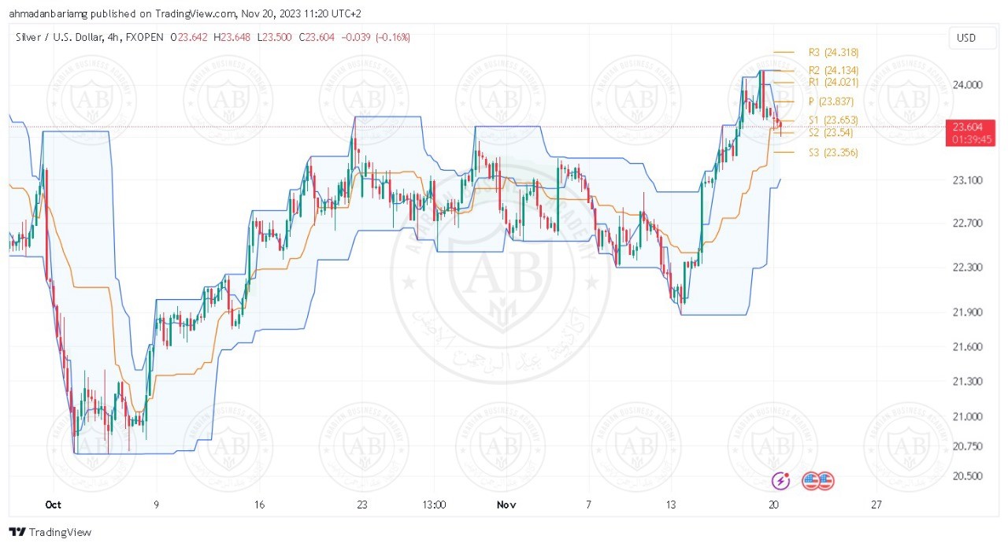Click the US flag economic event icon
Viewport: 1008px width, 547px height.
coord(817,480)
